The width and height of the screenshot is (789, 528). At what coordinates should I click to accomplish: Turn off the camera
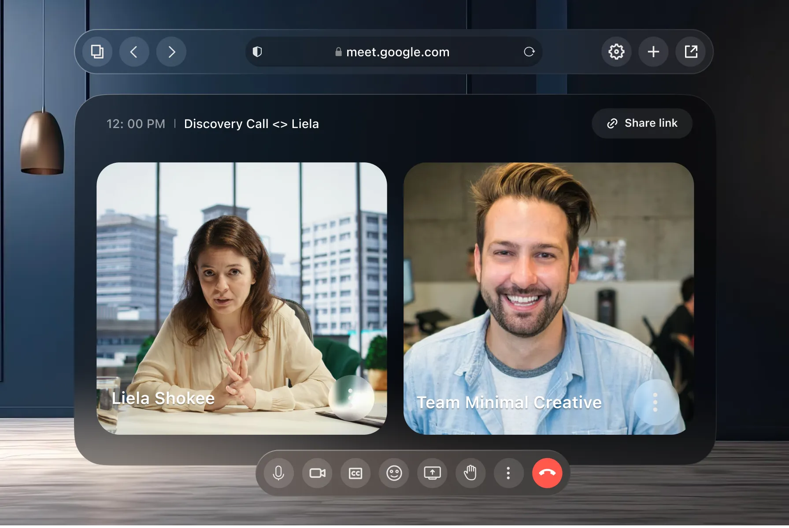[317, 473]
